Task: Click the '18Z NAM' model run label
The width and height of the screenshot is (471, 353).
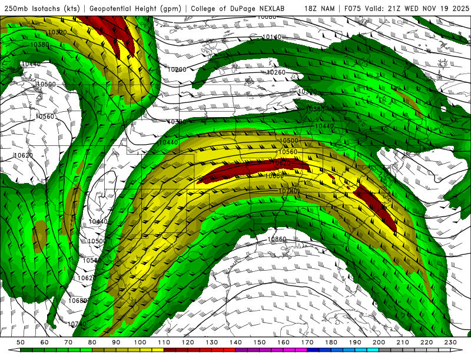Action: coord(319,8)
